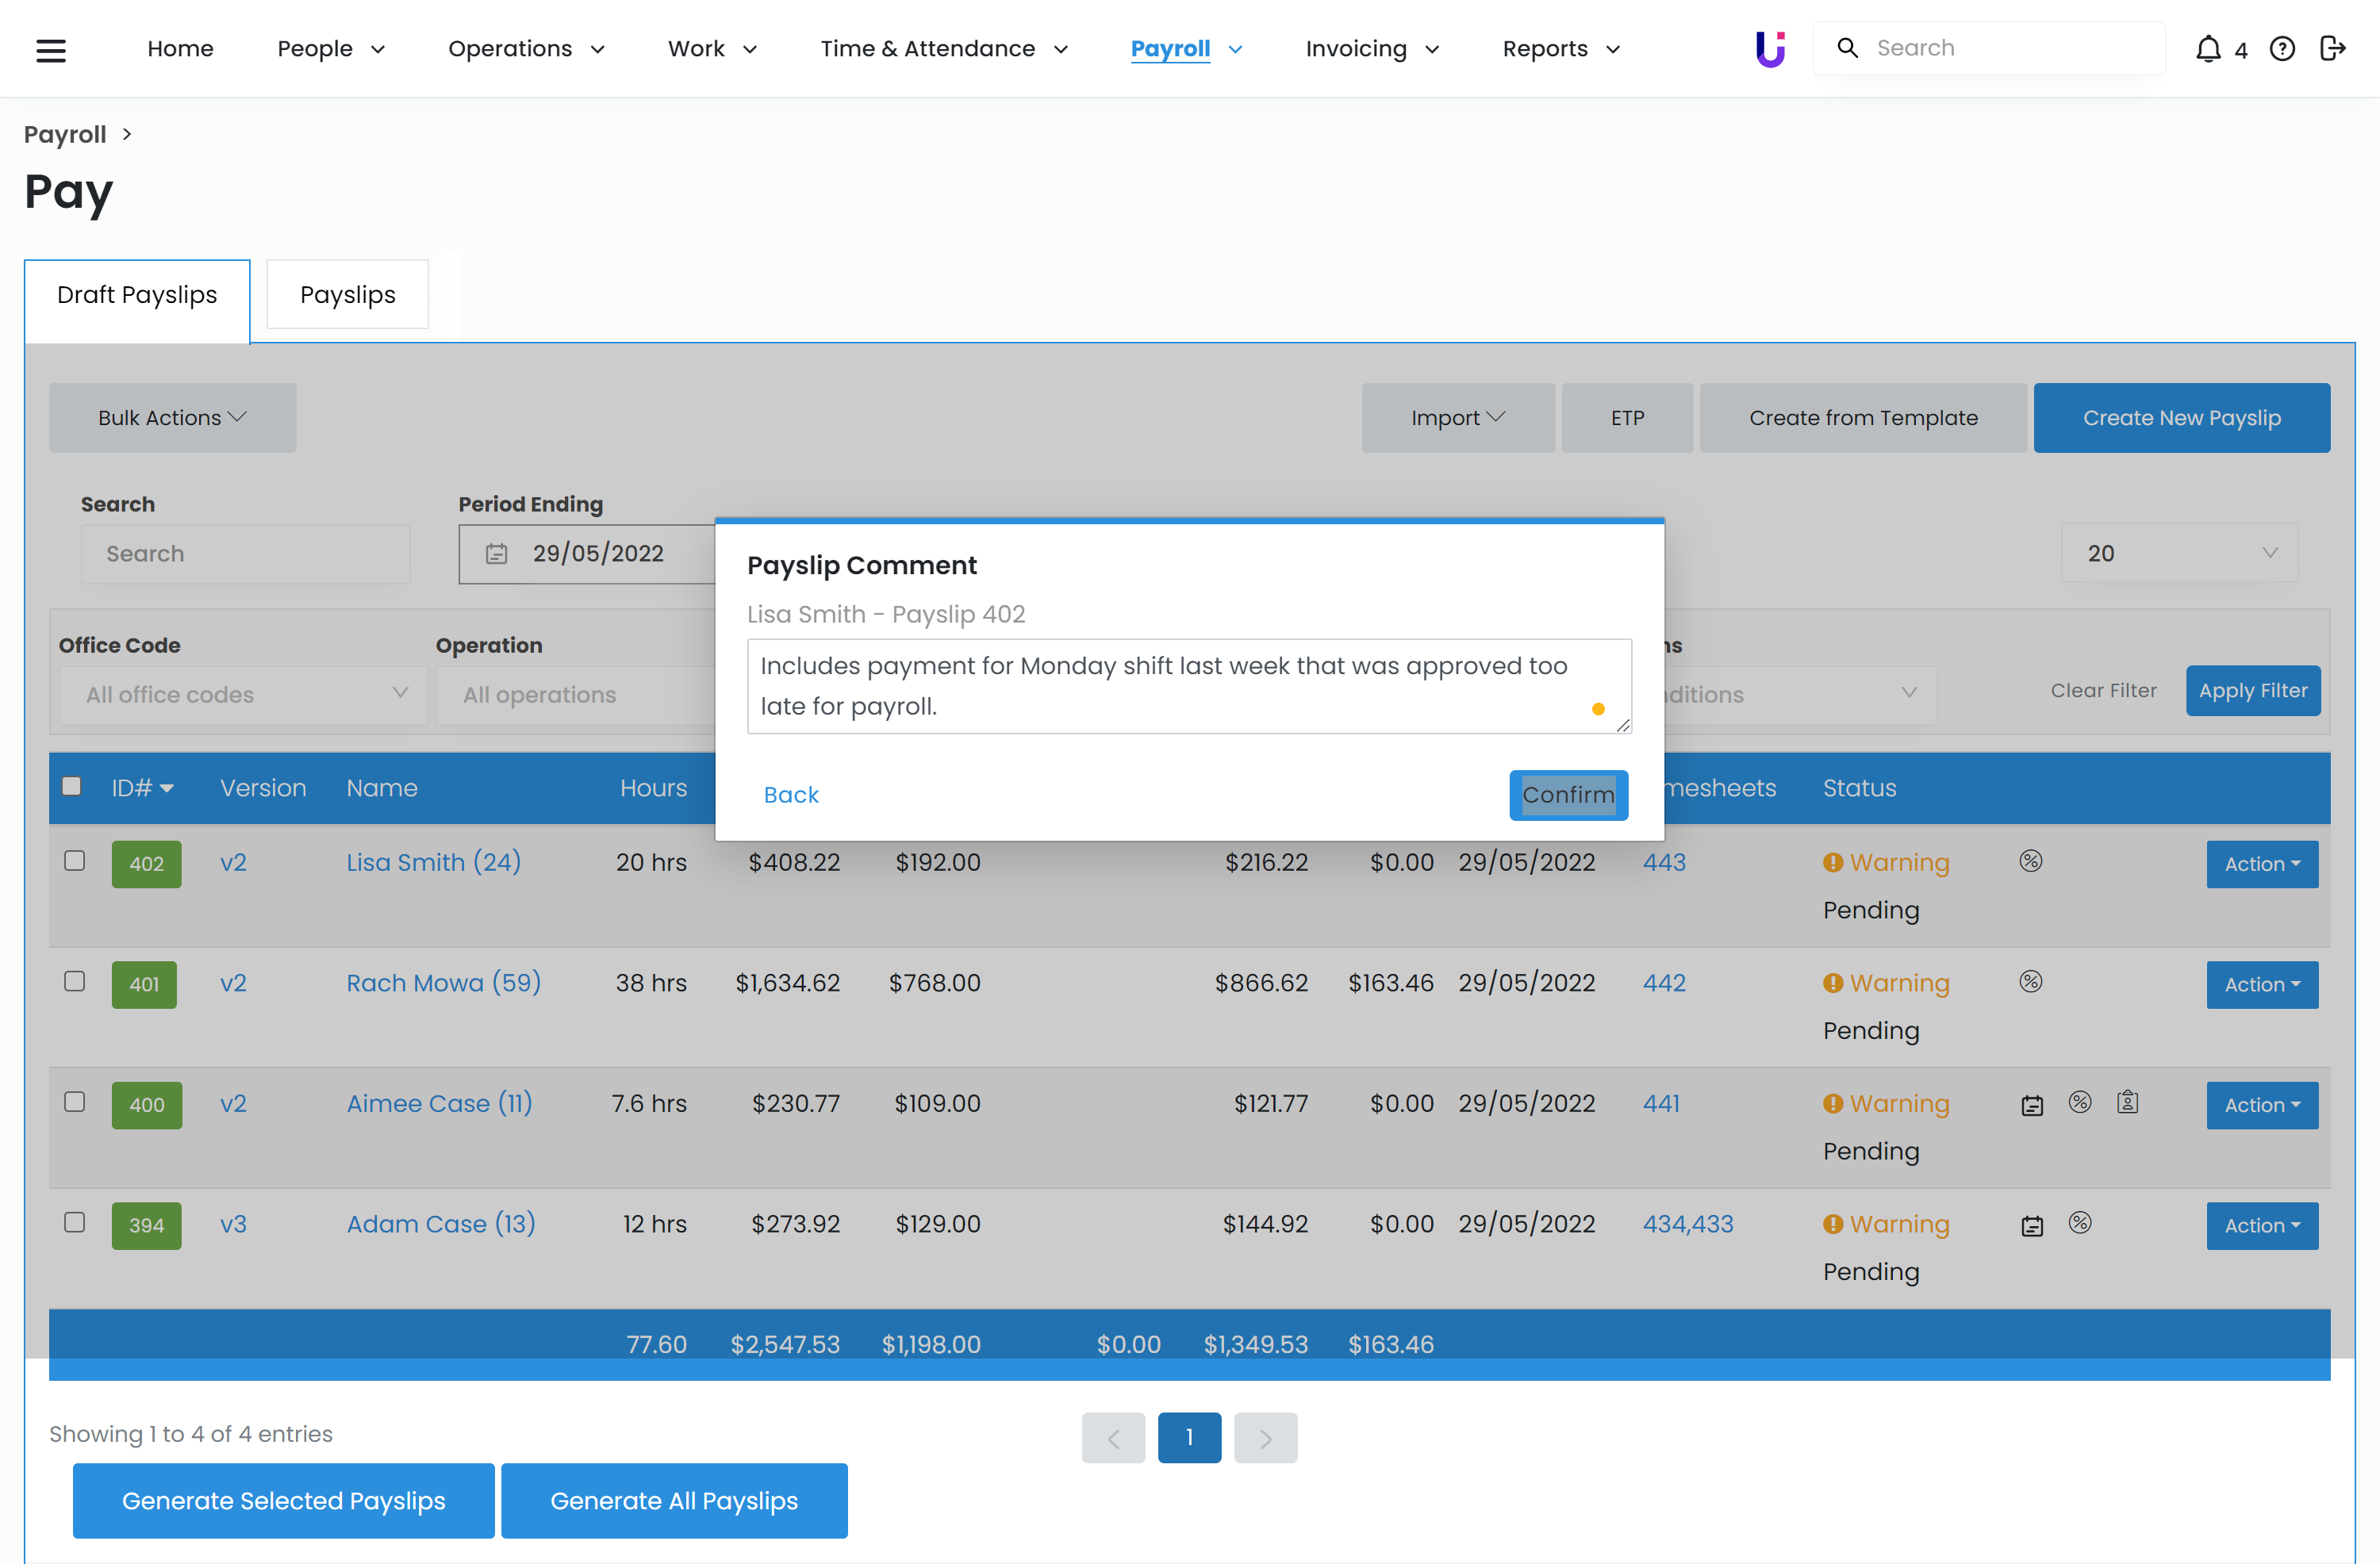Click calendar icon on Aimee Case row
The width and height of the screenshot is (2380, 1564).
pyautogui.click(x=2031, y=1105)
